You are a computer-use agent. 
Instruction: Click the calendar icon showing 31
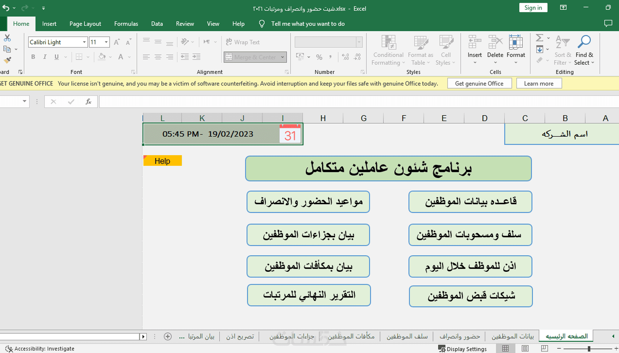pyautogui.click(x=290, y=134)
